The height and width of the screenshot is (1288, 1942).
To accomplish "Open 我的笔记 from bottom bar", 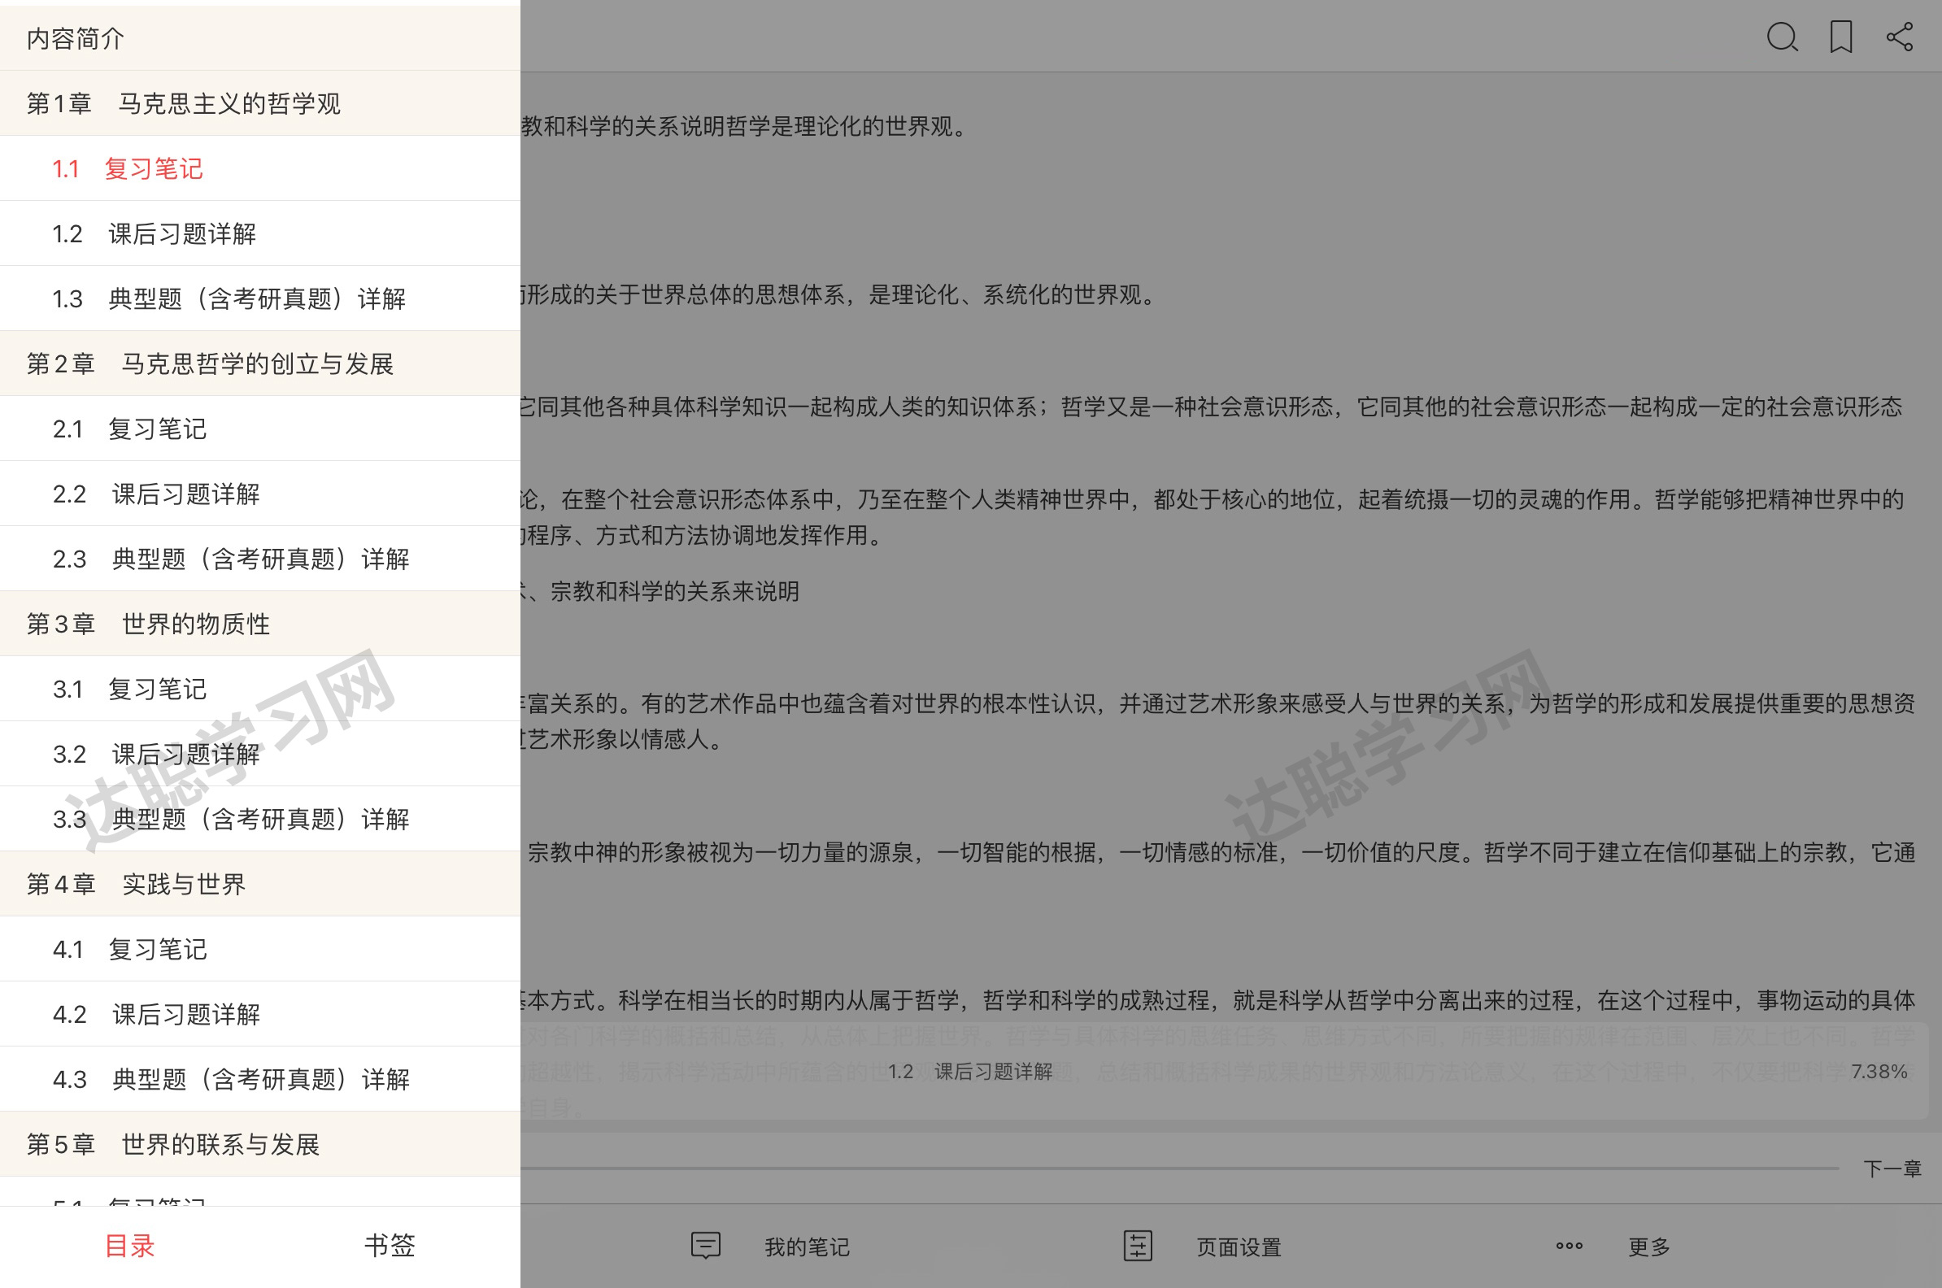I will [x=807, y=1247].
